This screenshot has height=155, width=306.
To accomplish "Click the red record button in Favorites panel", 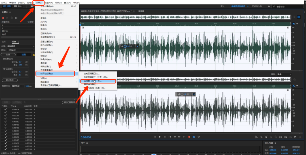I will [x=3, y=18].
